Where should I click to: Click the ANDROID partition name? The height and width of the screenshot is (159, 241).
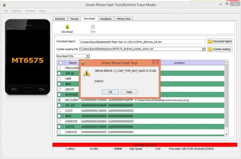(71, 121)
